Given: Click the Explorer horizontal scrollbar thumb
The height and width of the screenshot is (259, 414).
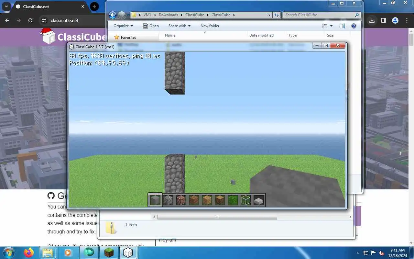Looking at the screenshot, I should pyautogui.click(x=217, y=217).
